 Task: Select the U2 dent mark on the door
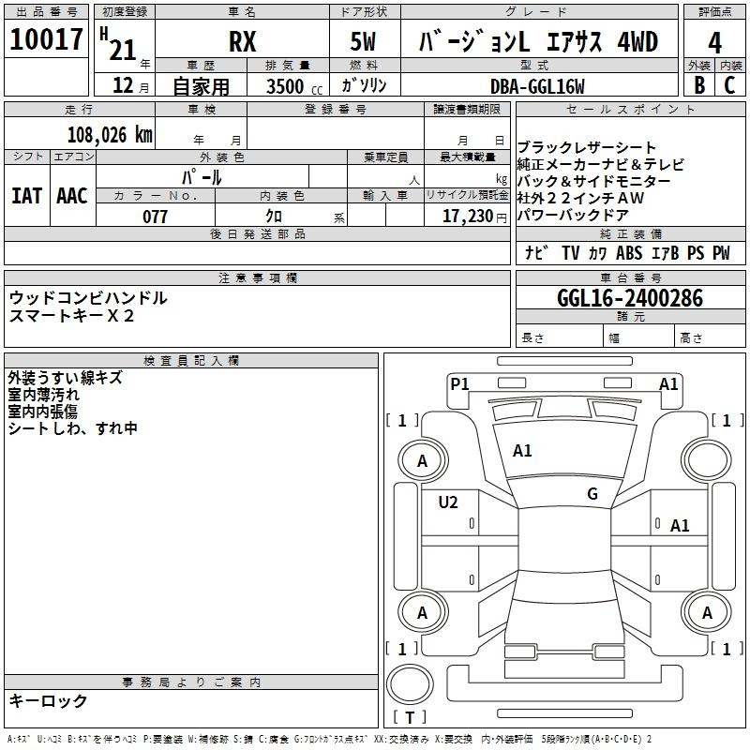pos(448,502)
